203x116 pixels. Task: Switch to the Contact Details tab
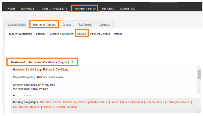(x=17, y=25)
